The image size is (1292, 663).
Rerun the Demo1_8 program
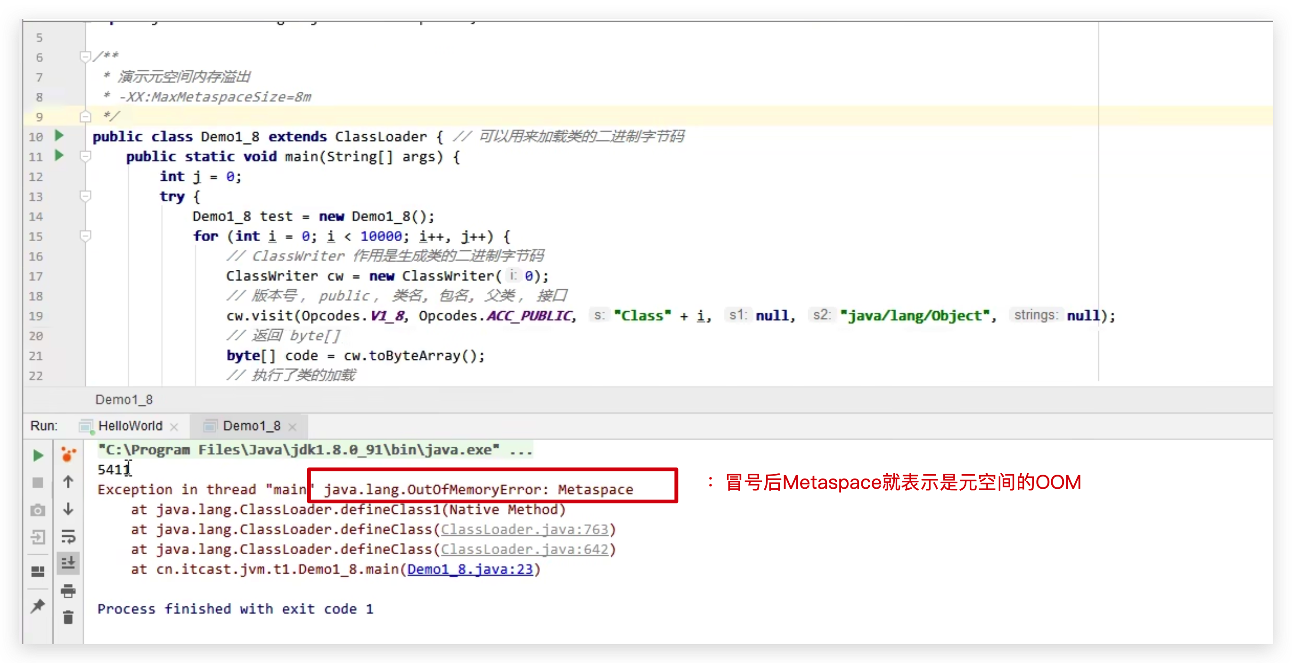38,455
